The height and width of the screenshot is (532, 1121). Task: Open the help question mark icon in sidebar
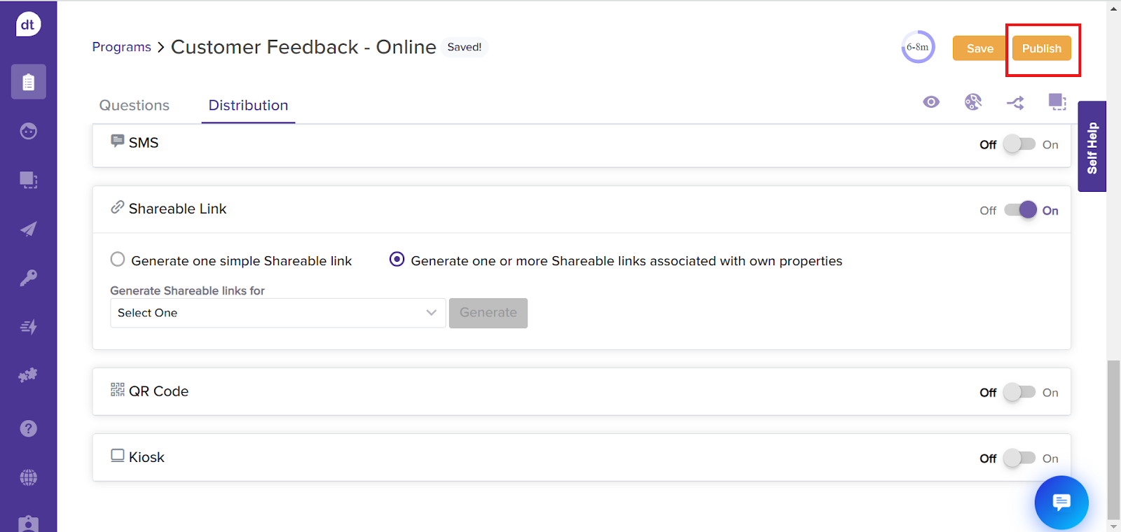pyautogui.click(x=28, y=428)
